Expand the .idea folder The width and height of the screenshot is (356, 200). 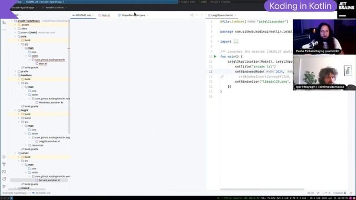[x=16, y=28]
